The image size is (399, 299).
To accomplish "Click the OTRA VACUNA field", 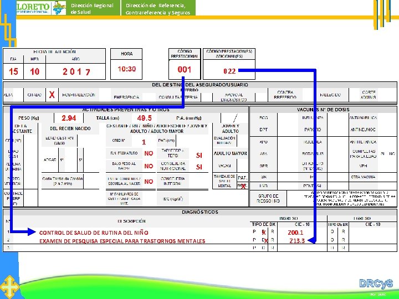I will tap(387, 177).
